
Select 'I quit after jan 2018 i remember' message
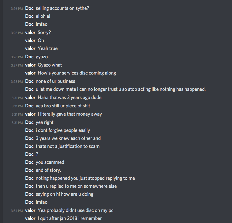(70, 218)
